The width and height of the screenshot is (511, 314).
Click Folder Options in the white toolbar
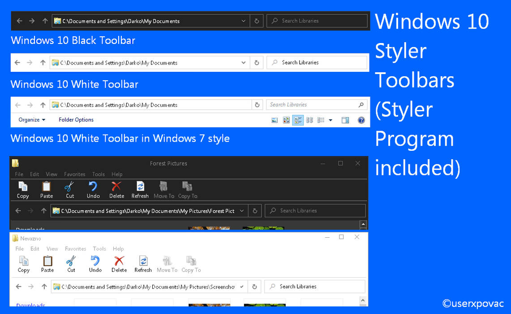[76, 120]
